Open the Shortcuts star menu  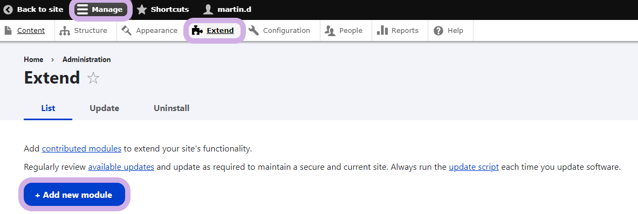click(x=163, y=9)
